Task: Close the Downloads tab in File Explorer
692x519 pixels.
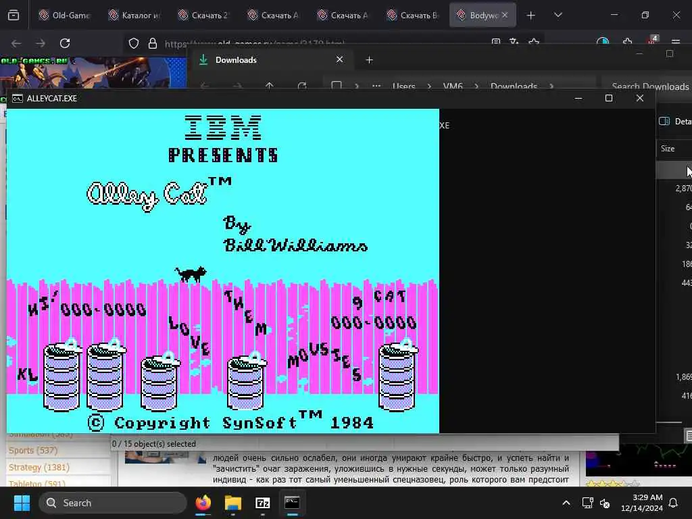Action: 340,59
